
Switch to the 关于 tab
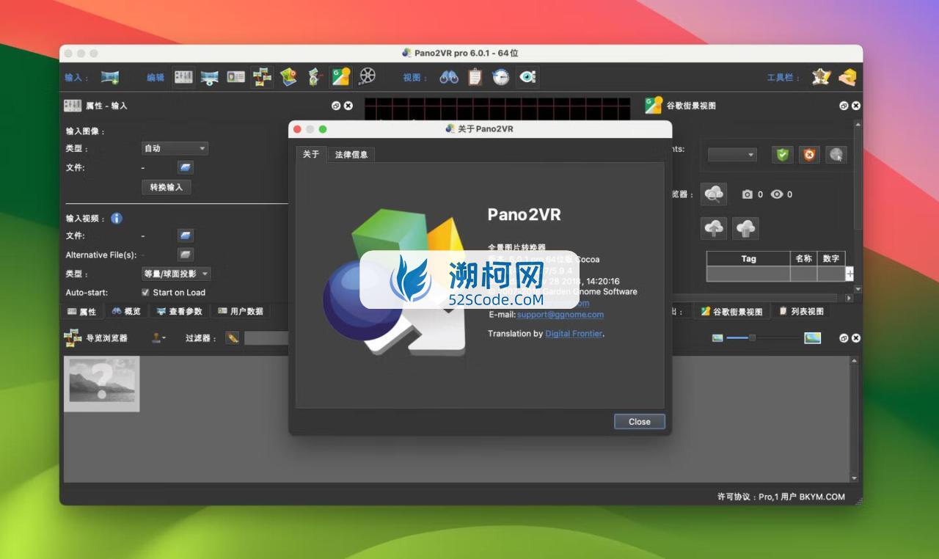pos(311,154)
